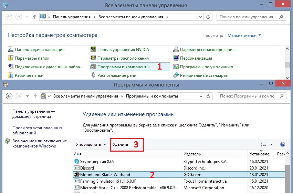
Task: Click search magnifier in Поиск в панели управления
Action: click(281, 17)
